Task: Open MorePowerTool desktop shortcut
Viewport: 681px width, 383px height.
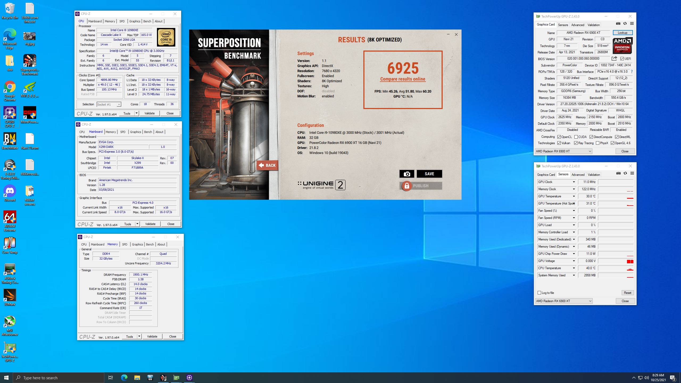Action: coord(30,115)
